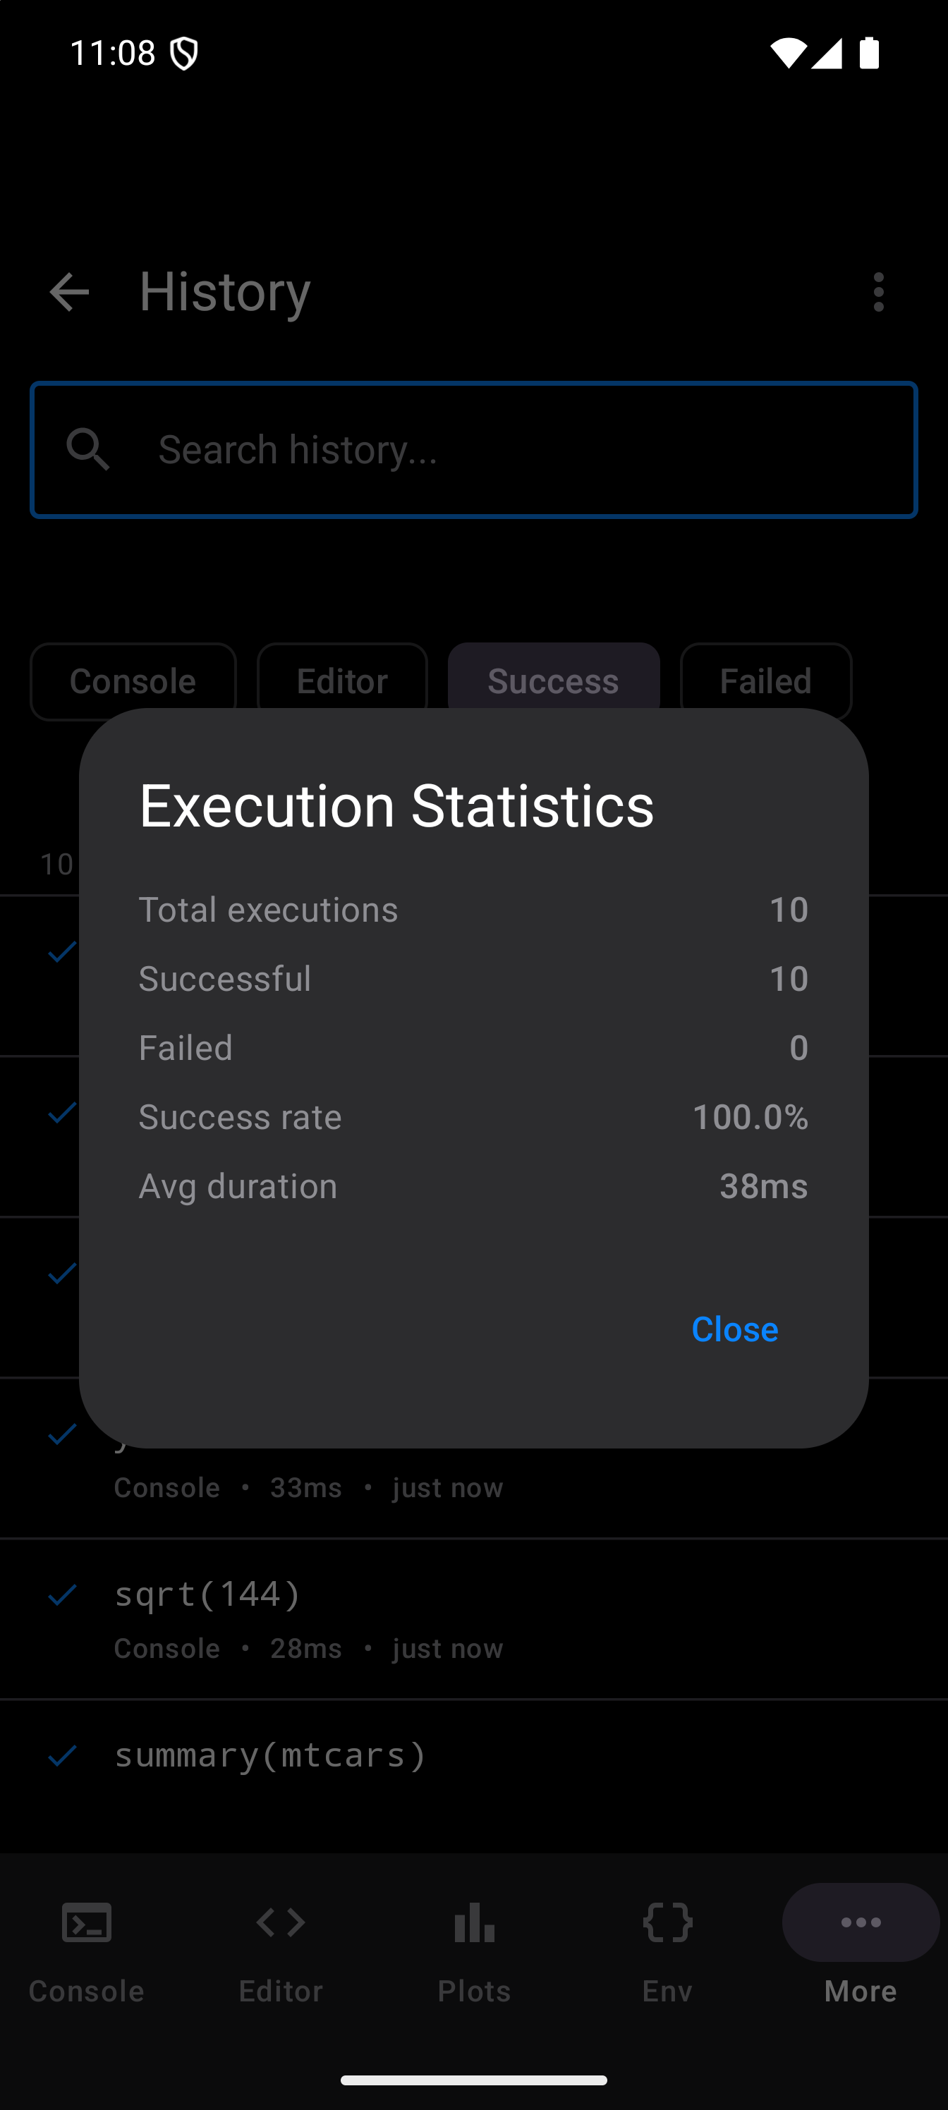This screenshot has width=948, height=2110.
Task: Tap the Avg duration 38ms value
Action: point(762,1186)
